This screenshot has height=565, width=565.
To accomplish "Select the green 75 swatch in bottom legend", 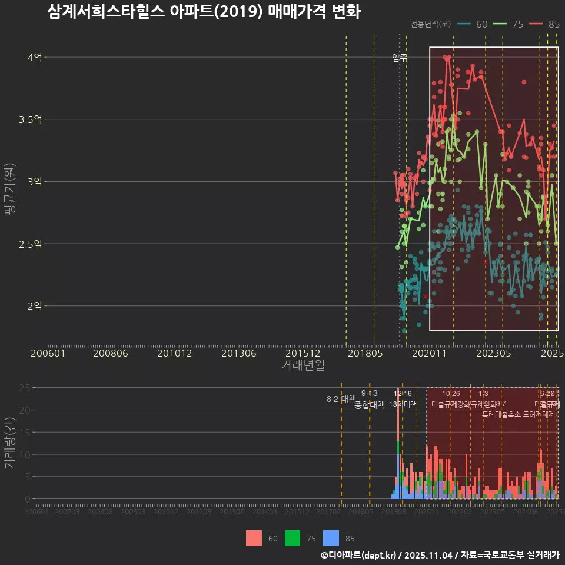I will pyautogui.click(x=293, y=538).
